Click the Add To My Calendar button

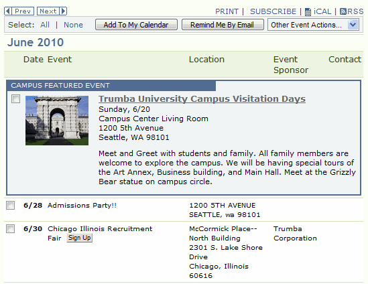pyautogui.click(x=136, y=25)
